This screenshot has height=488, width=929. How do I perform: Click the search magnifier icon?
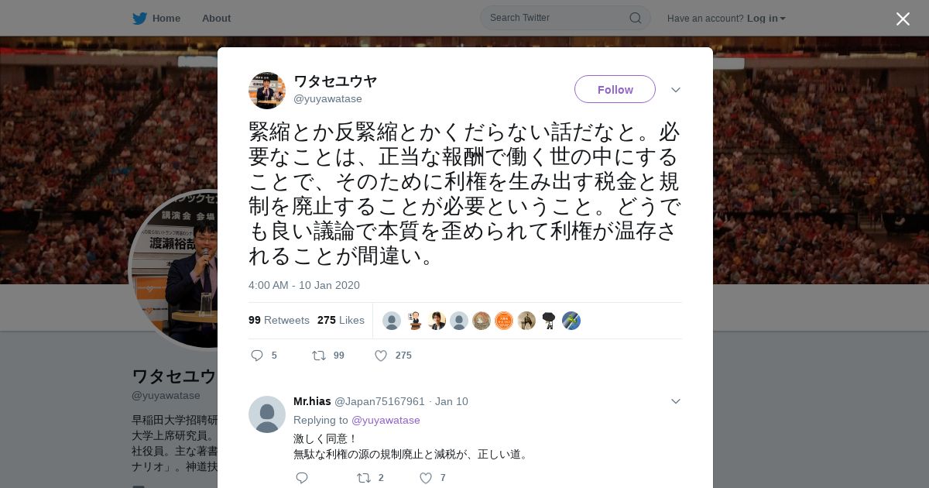(x=636, y=18)
